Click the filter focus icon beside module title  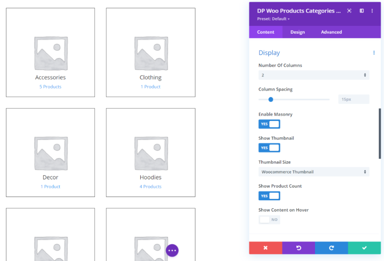(x=349, y=11)
